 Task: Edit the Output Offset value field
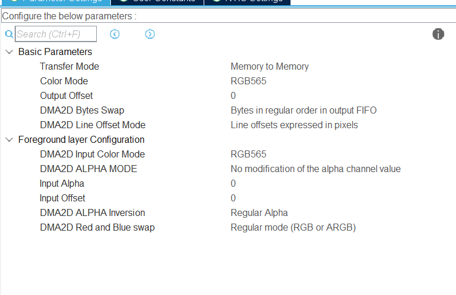click(x=233, y=96)
